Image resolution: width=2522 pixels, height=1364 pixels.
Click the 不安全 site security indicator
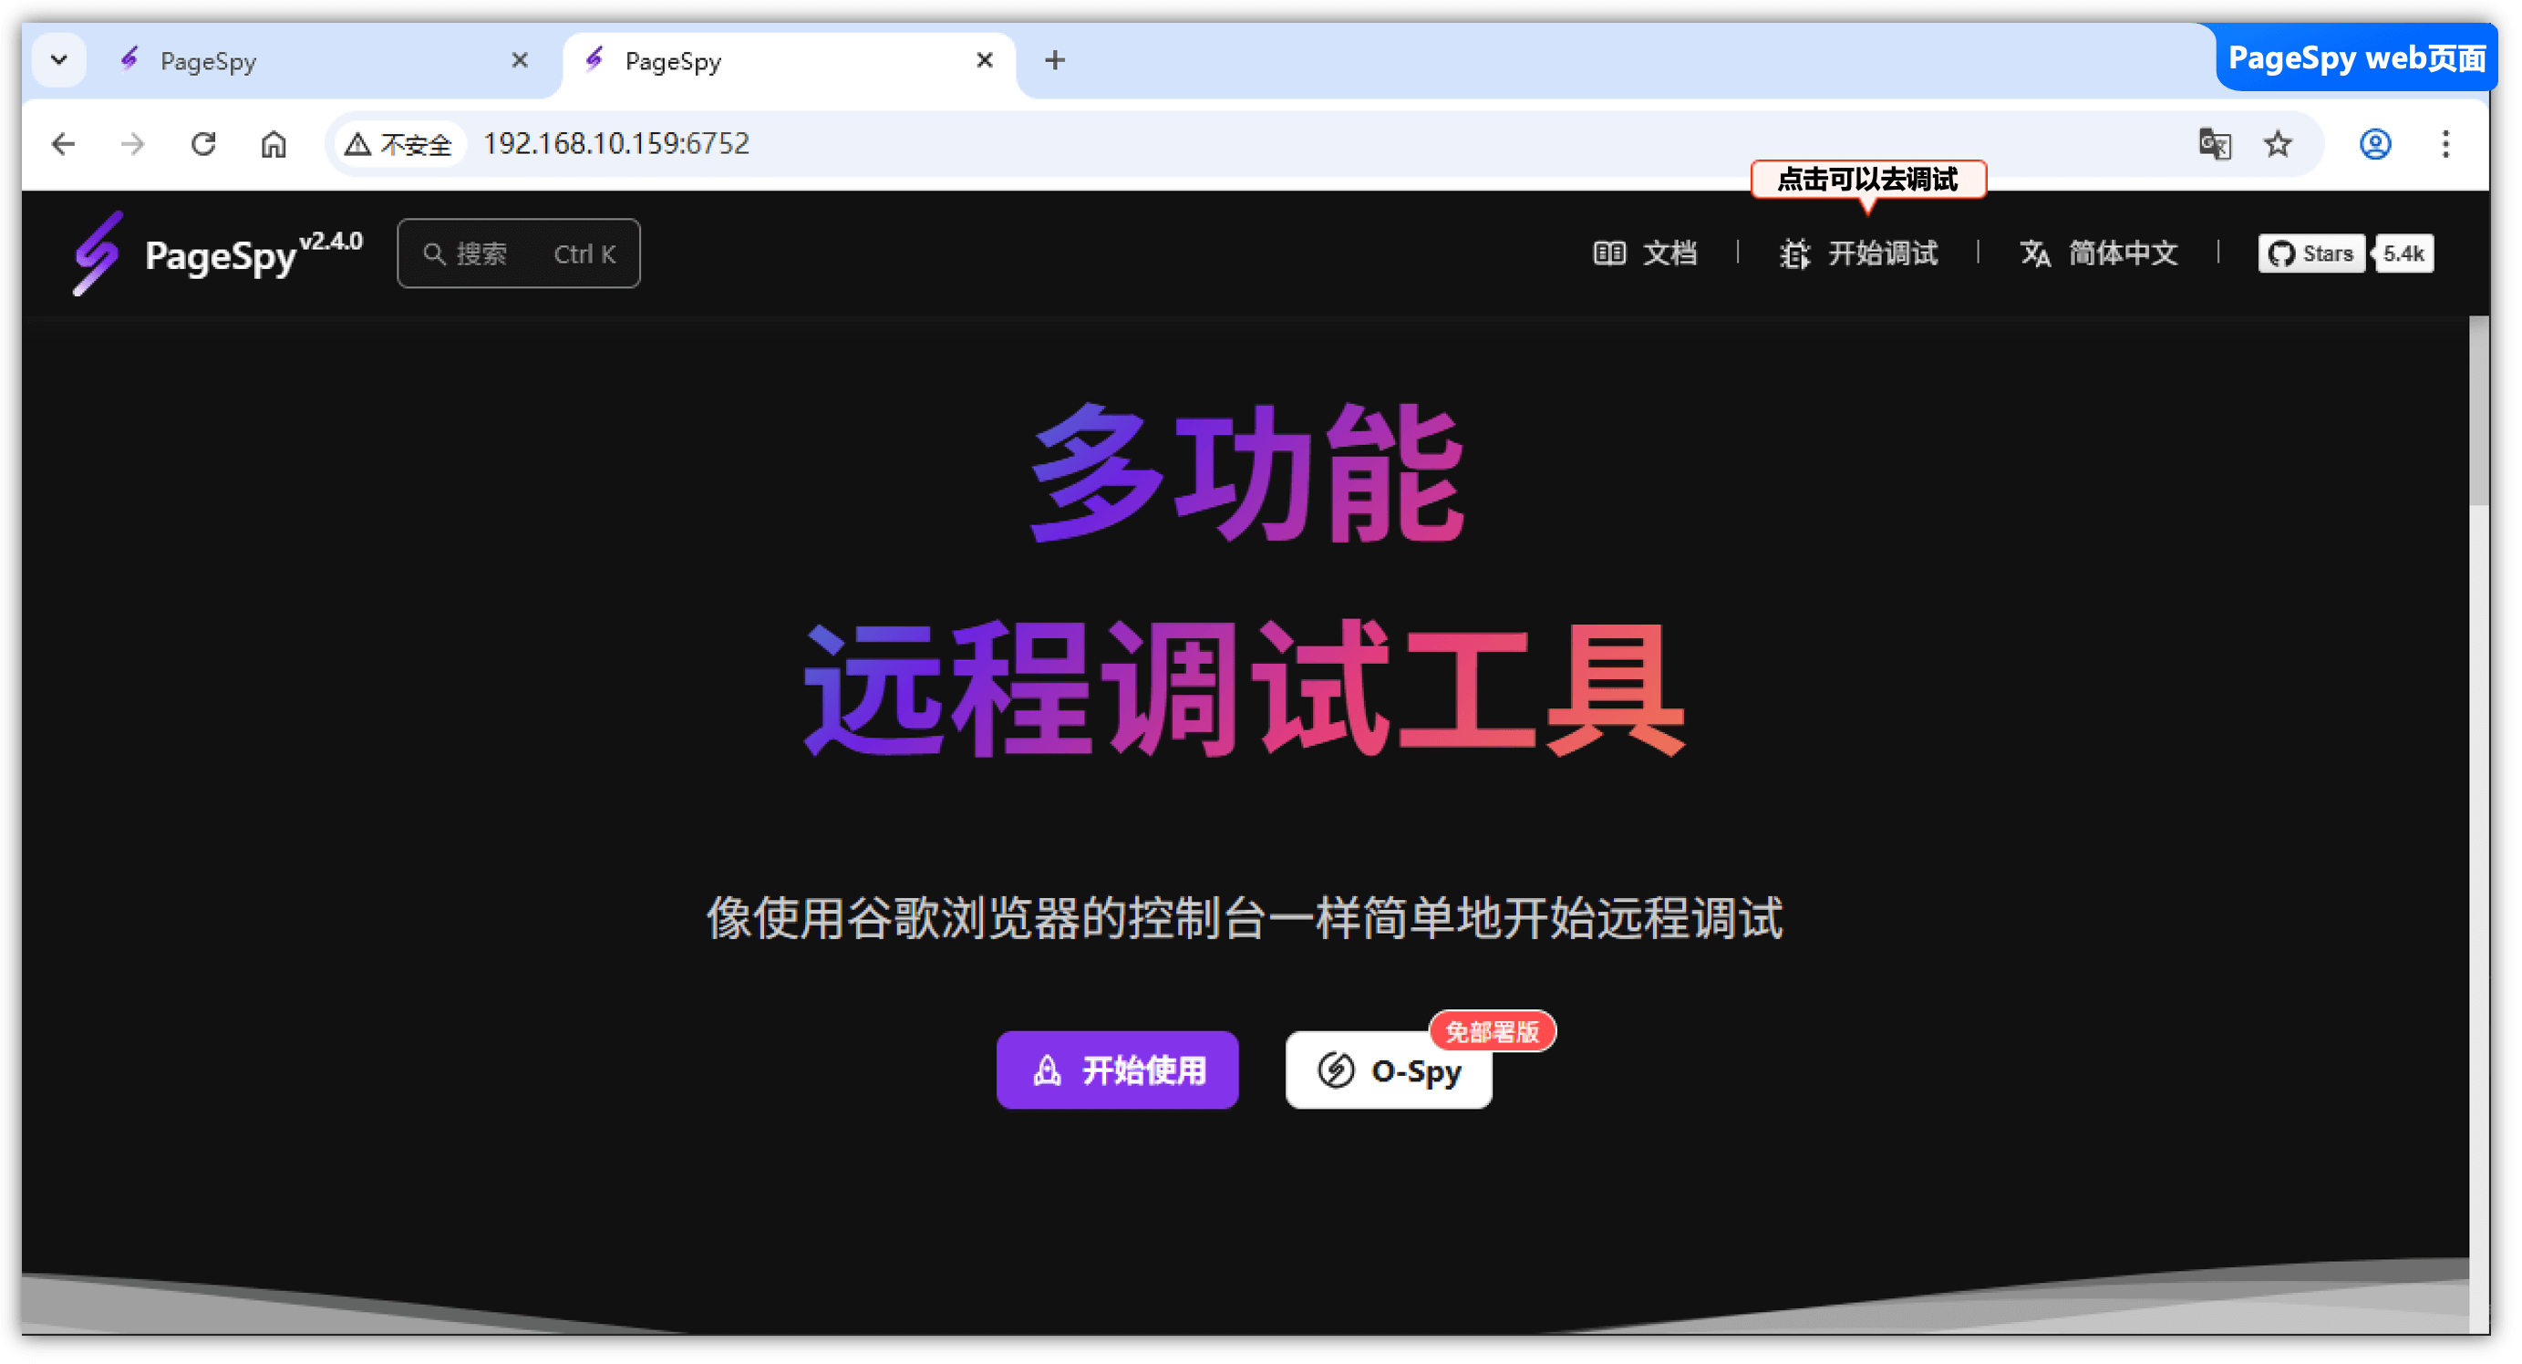(398, 145)
